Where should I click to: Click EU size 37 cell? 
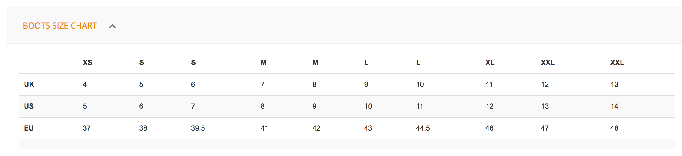pyautogui.click(x=87, y=128)
